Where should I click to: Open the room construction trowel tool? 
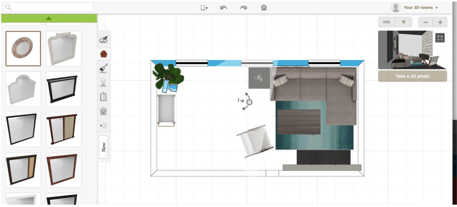click(x=104, y=39)
